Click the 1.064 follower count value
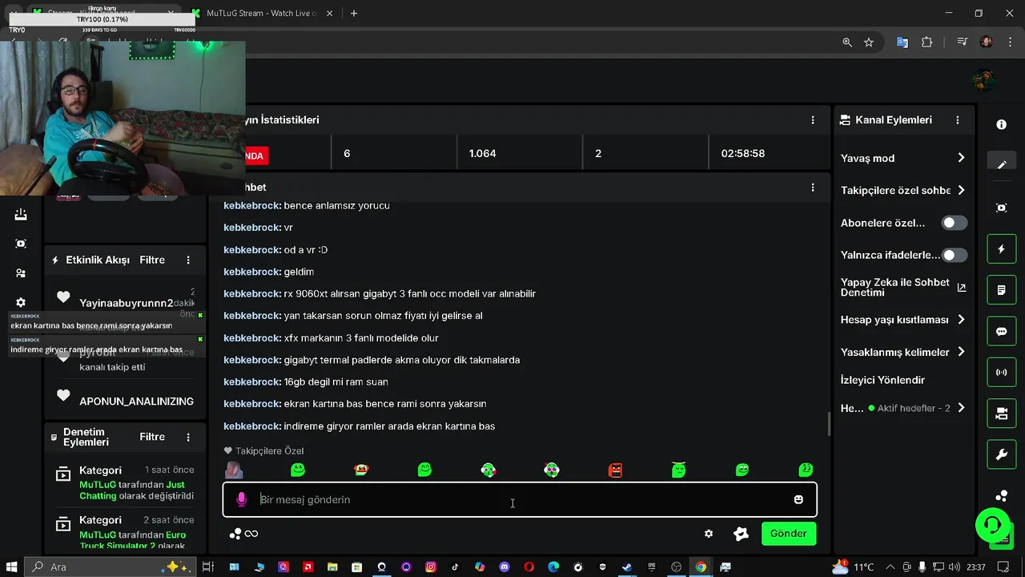This screenshot has height=577, width=1025. [482, 153]
